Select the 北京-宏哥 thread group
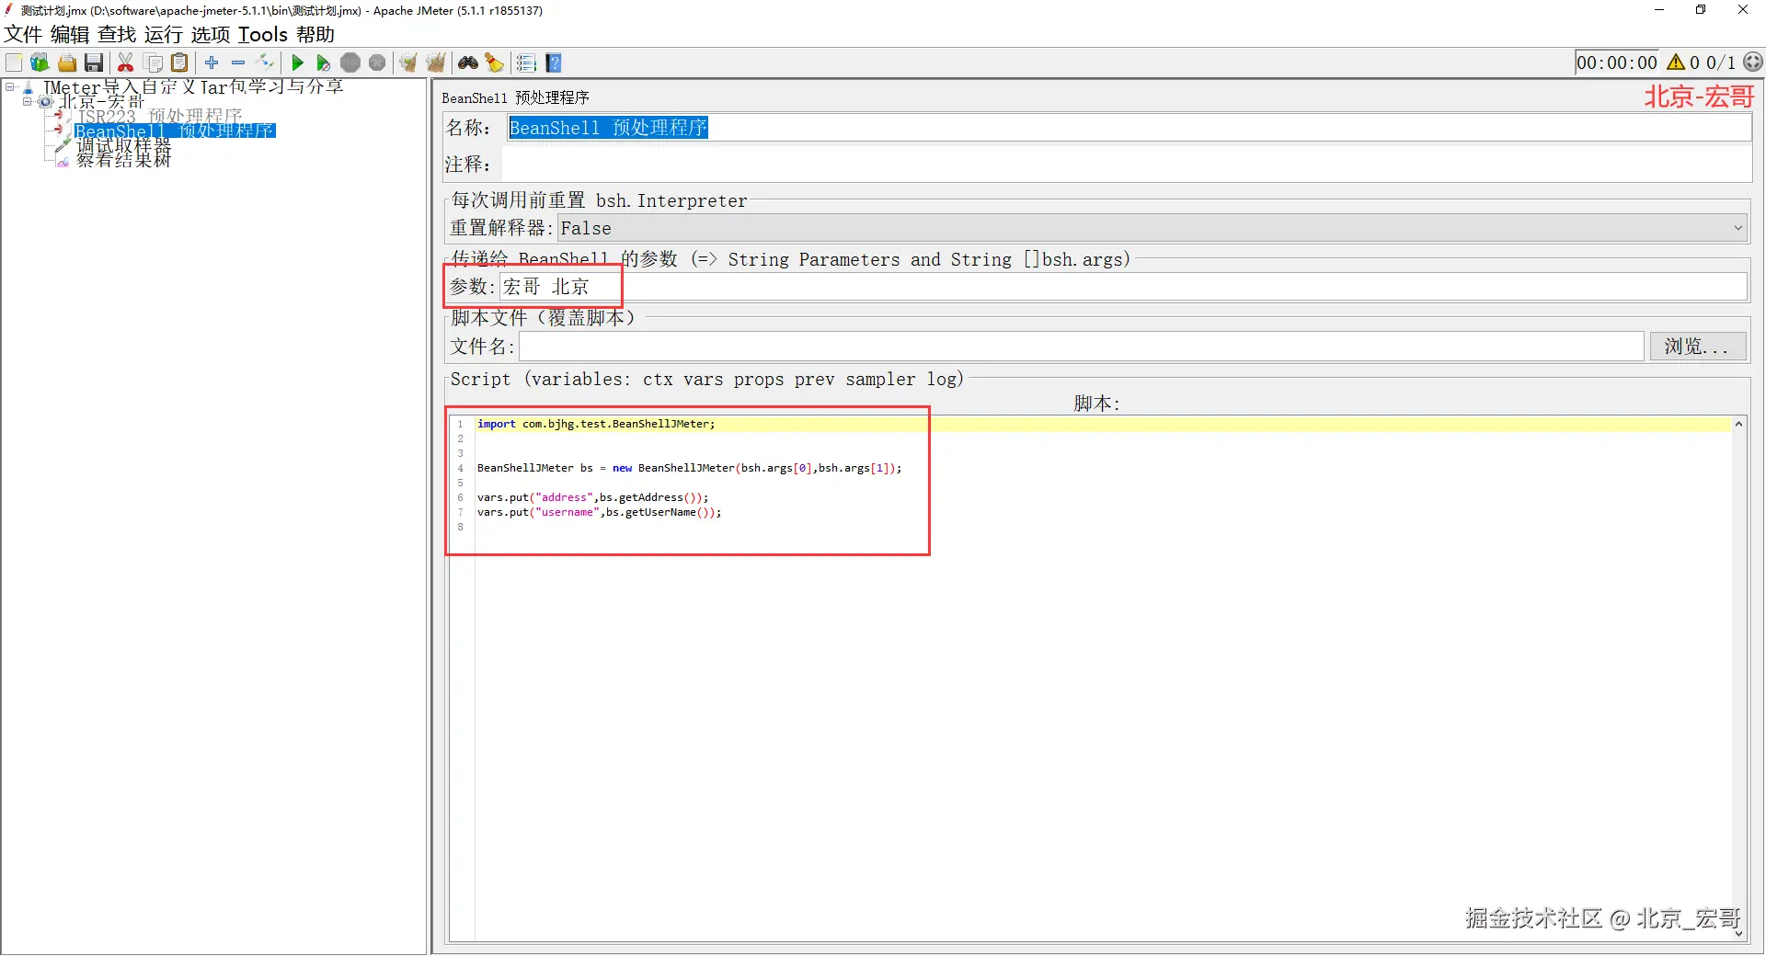Viewport: 1766px width, 956px height. click(102, 101)
